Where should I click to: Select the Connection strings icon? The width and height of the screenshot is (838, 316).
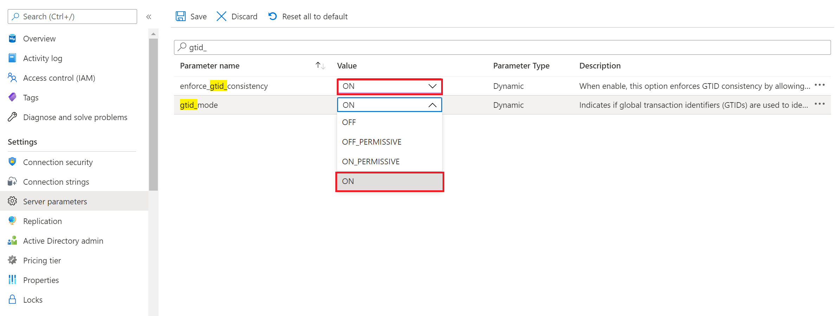(x=12, y=182)
